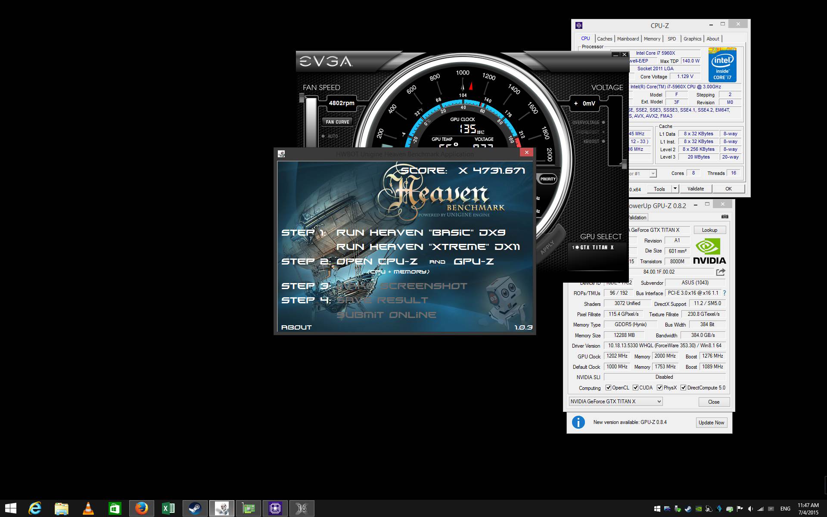This screenshot has height=517, width=827.
Task: Click the HWBOT Heaven window title icon
Action: [281, 153]
